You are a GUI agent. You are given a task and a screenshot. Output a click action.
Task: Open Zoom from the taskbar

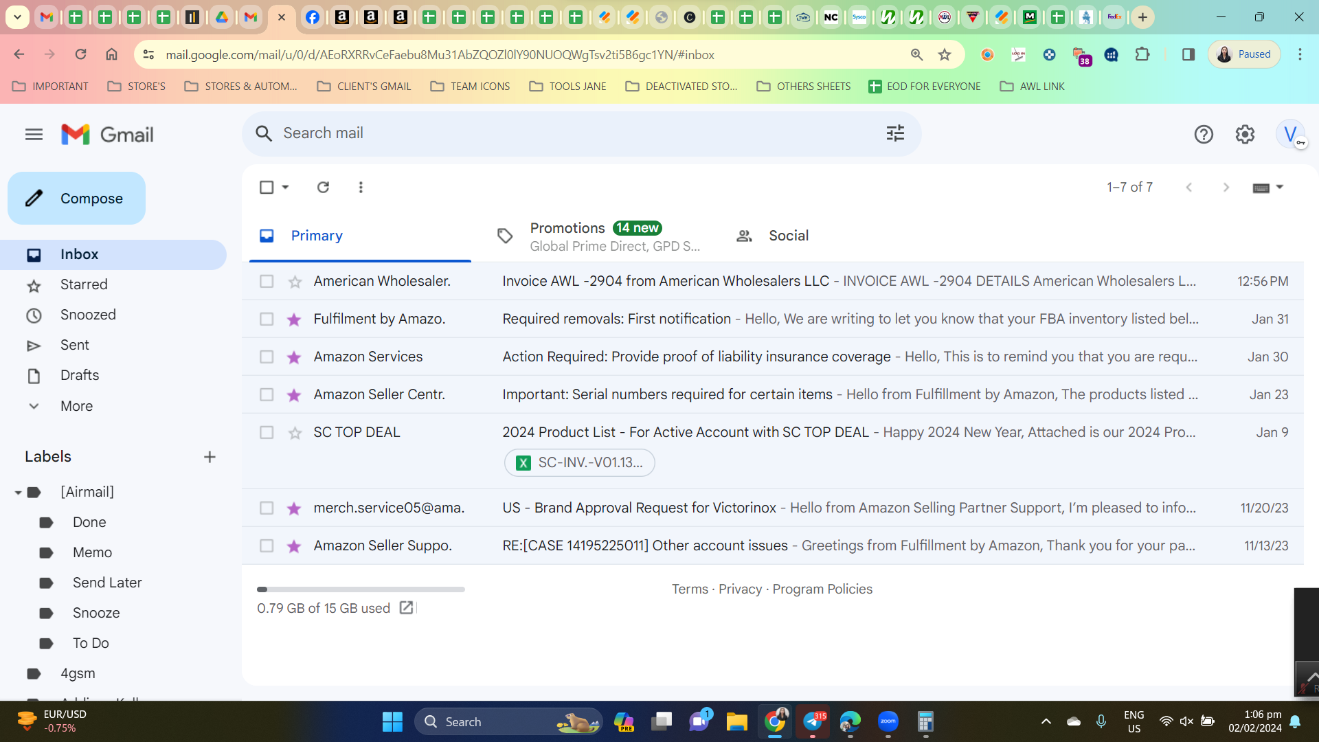click(x=888, y=721)
